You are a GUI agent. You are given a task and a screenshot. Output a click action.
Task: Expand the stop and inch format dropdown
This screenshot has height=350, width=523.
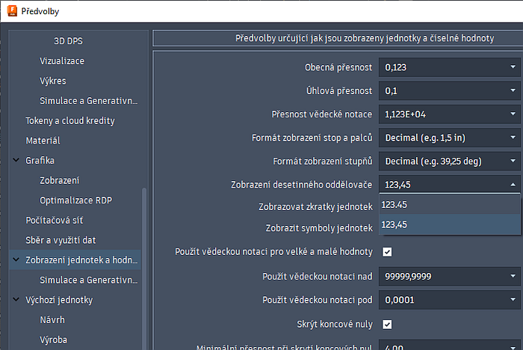pos(450,138)
